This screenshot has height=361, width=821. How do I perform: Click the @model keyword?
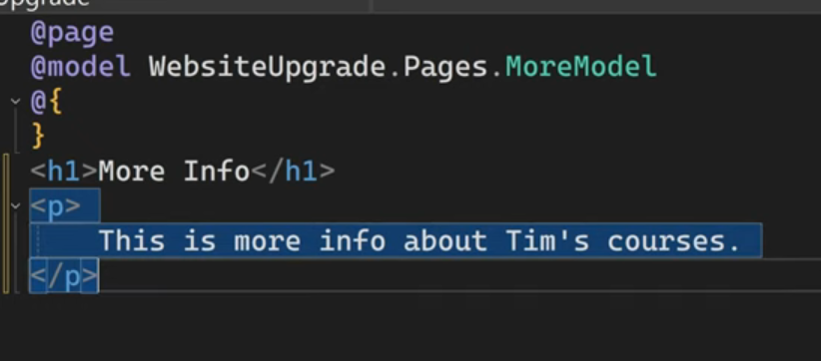click(80, 67)
